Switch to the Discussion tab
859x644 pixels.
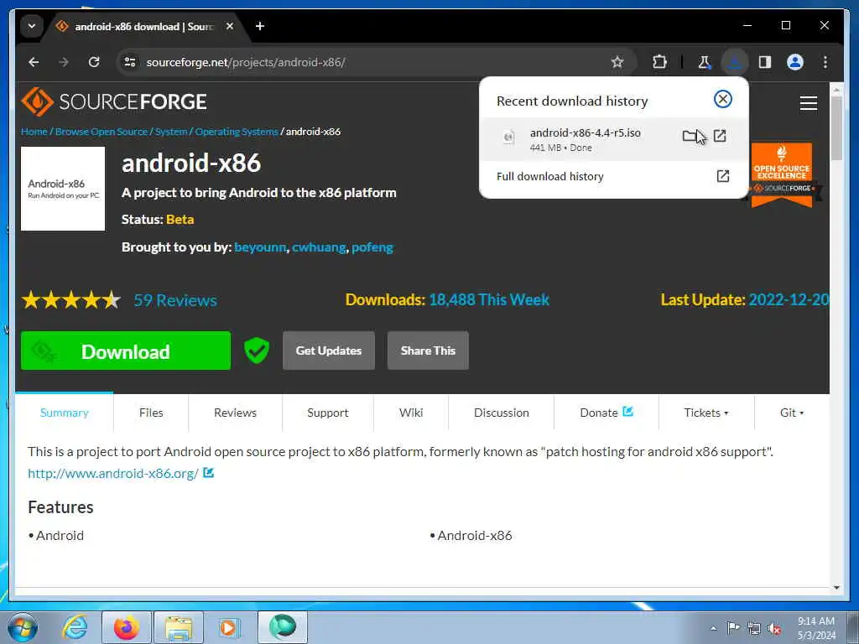[502, 413]
